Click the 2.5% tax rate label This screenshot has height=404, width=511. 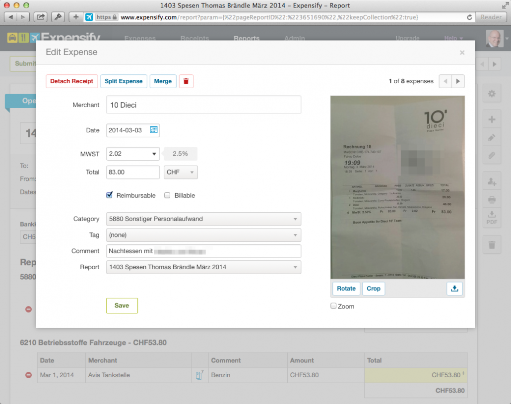[x=180, y=154]
